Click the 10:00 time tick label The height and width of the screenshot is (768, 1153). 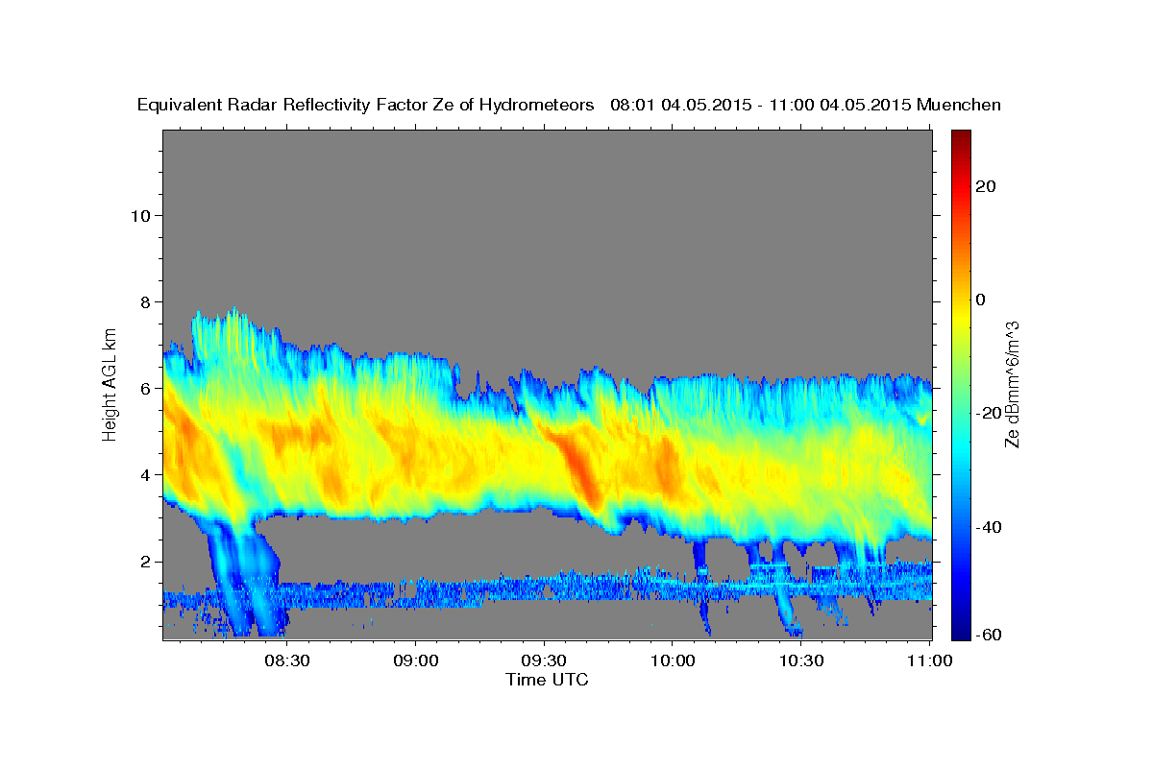pyautogui.click(x=673, y=661)
